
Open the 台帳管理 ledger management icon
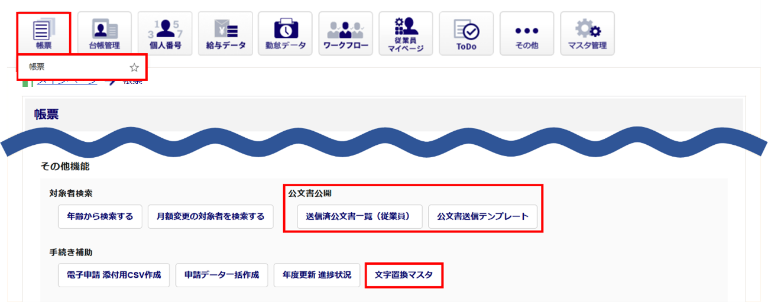(104, 33)
